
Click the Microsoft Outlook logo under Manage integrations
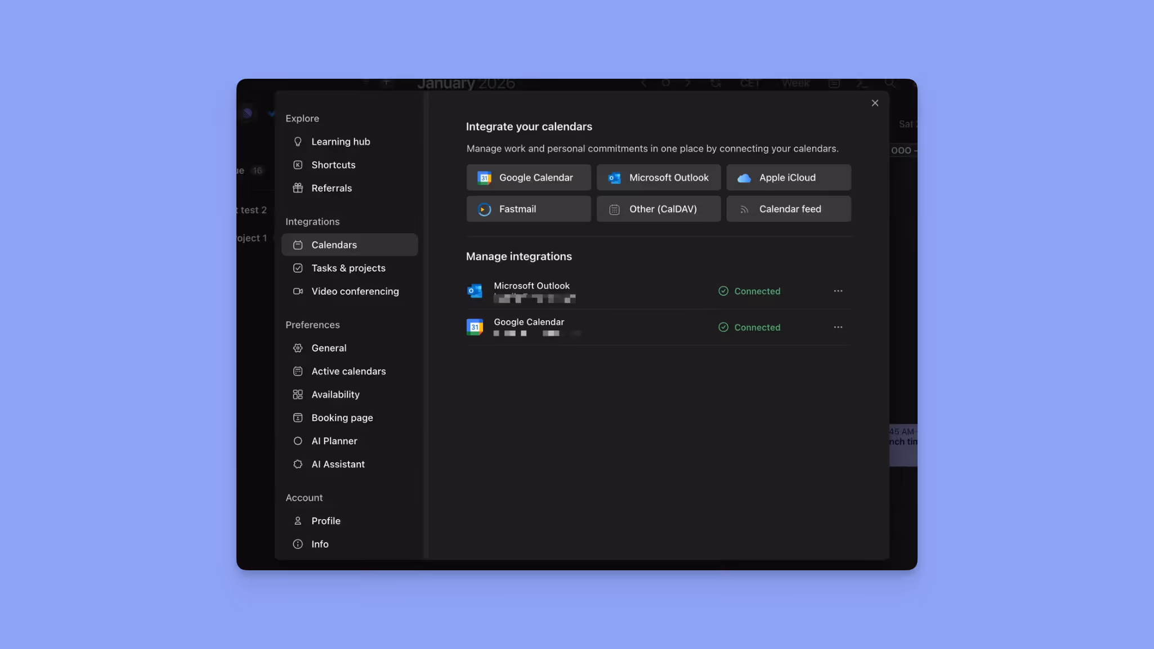(x=475, y=291)
